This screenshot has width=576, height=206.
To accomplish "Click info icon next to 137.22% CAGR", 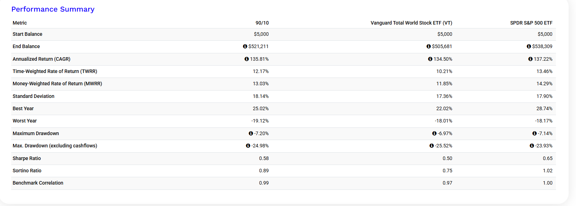I will (530, 59).
